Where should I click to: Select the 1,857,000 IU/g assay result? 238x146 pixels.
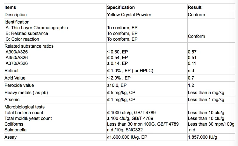[x=204, y=137]
